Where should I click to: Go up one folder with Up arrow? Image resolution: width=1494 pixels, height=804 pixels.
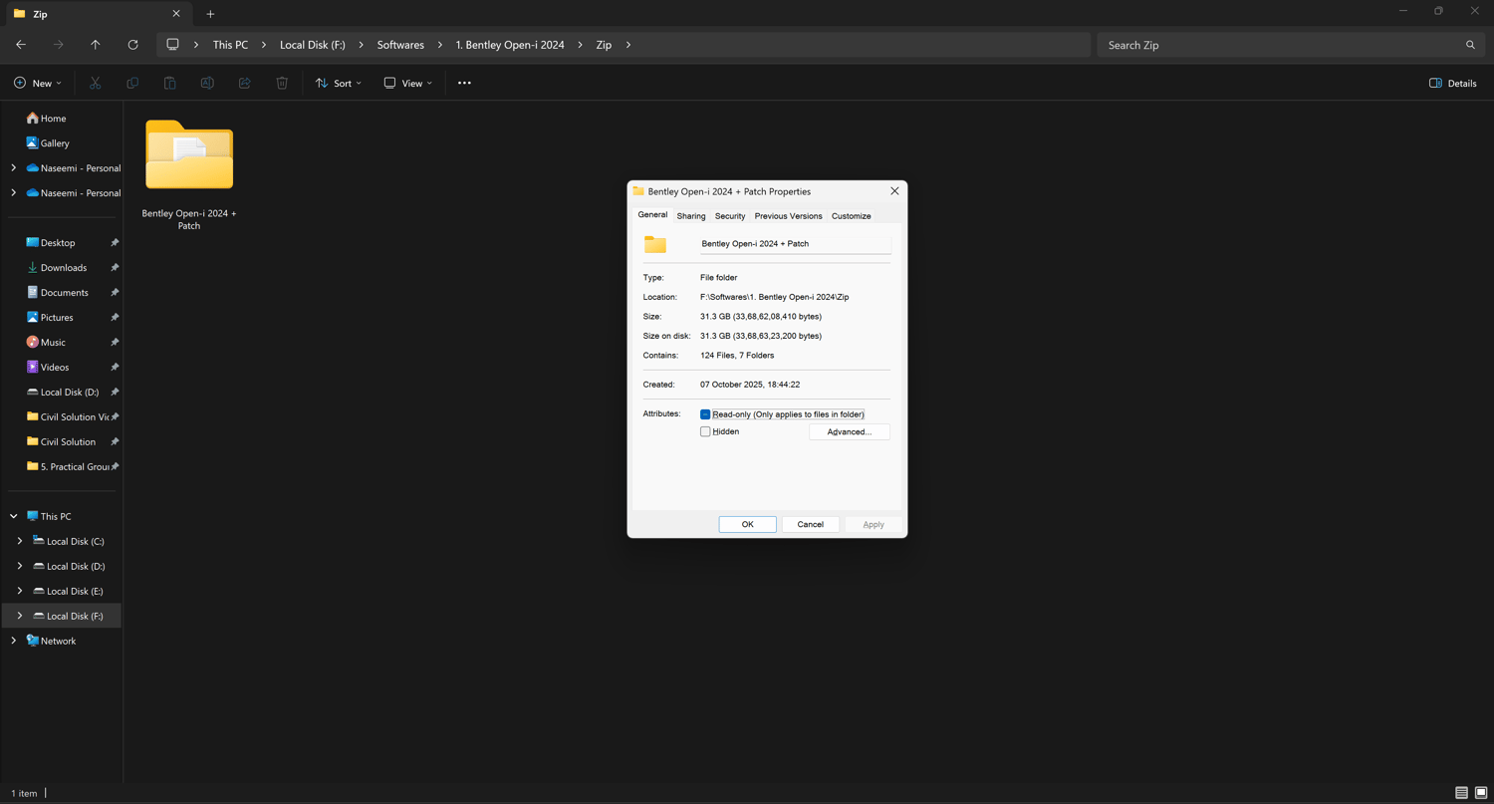pyautogui.click(x=96, y=45)
